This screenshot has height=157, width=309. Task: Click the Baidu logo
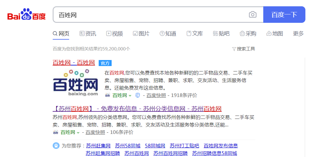[x=26, y=14]
